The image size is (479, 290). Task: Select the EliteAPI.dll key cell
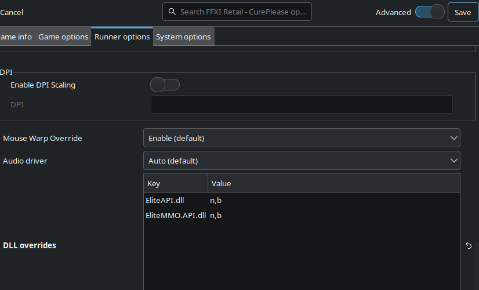[x=165, y=200]
